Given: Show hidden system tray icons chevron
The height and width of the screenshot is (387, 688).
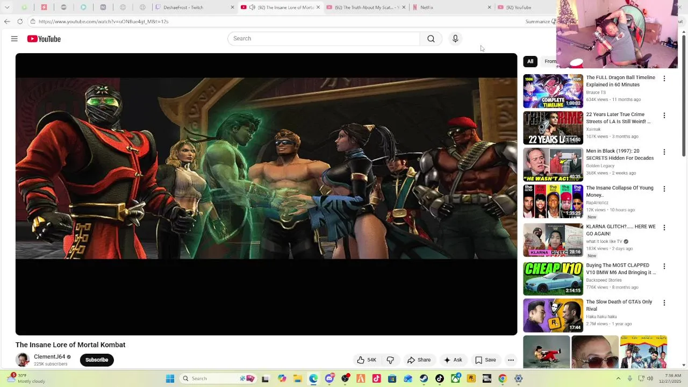Looking at the screenshot, I should point(618,378).
